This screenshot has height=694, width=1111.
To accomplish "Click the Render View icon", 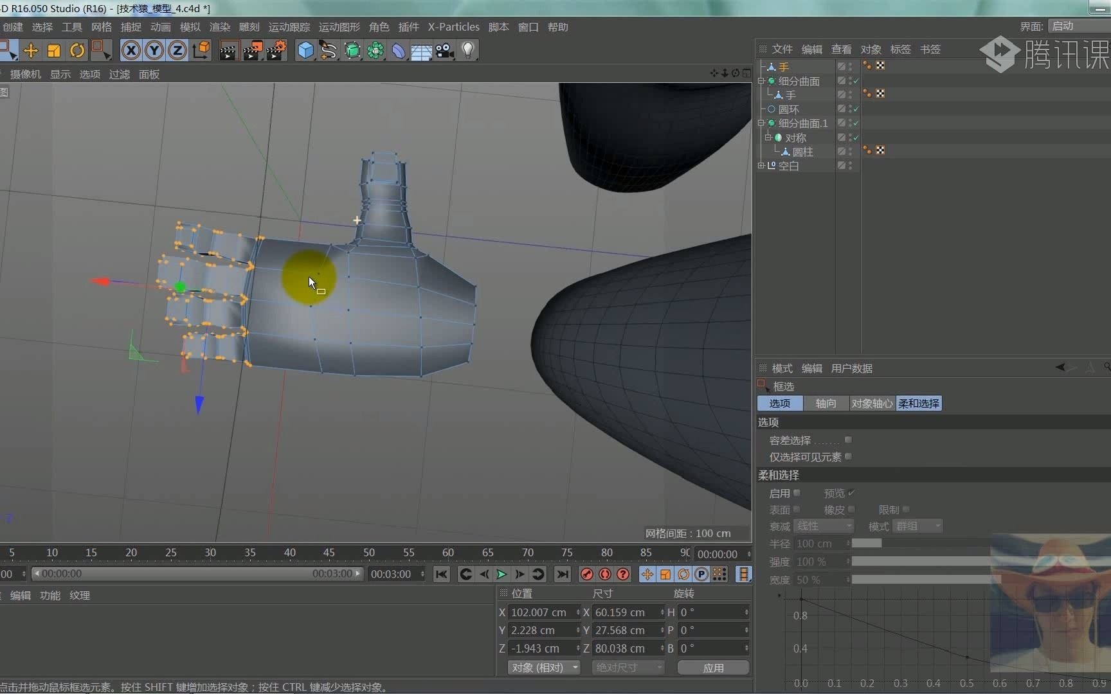I will (228, 50).
